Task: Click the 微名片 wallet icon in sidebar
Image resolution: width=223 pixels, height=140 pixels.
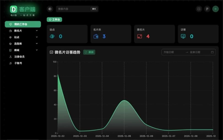Action: [10, 31]
